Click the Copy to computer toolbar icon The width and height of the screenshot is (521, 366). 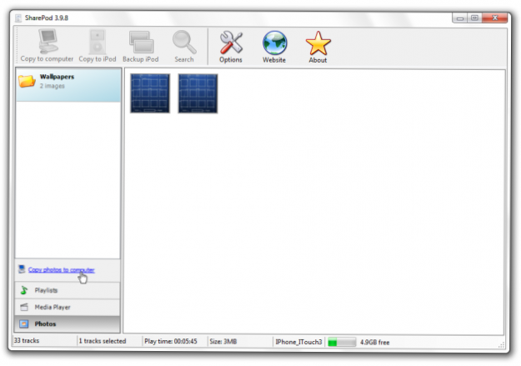click(47, 43)
